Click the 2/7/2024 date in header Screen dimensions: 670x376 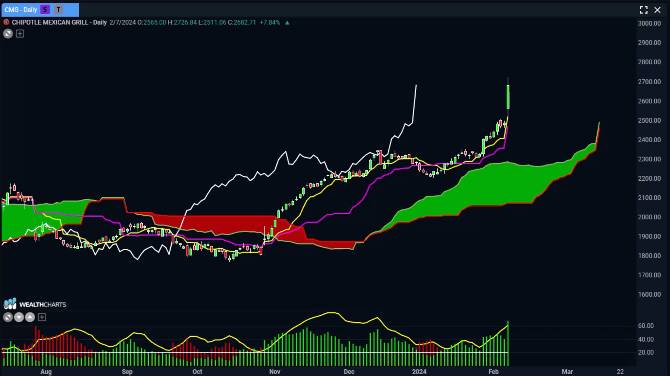[x=122, y=22]
